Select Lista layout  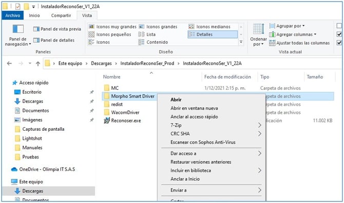tap(147, 34)
